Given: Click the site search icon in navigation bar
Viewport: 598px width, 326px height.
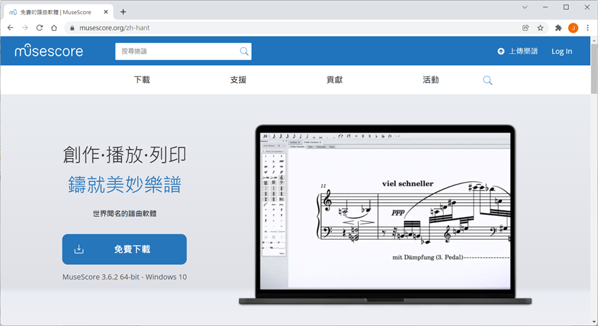Looking at the screenshot, I should pos(488,80).
